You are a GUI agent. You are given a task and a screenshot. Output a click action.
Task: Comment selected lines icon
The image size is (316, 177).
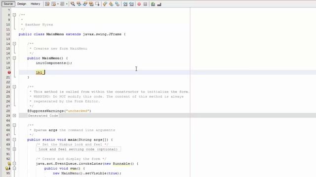153,4
